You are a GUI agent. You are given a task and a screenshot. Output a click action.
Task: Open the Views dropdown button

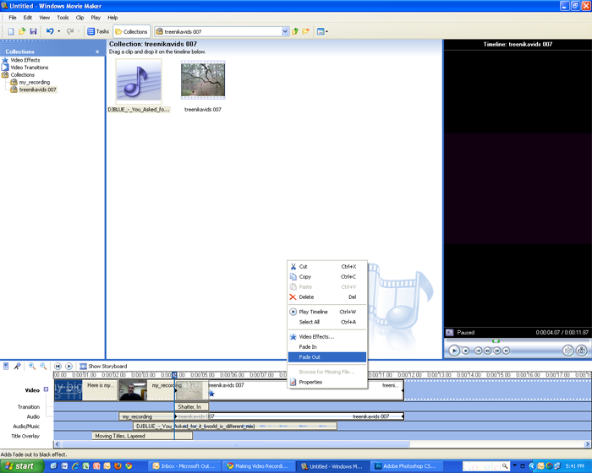[322, 32]
